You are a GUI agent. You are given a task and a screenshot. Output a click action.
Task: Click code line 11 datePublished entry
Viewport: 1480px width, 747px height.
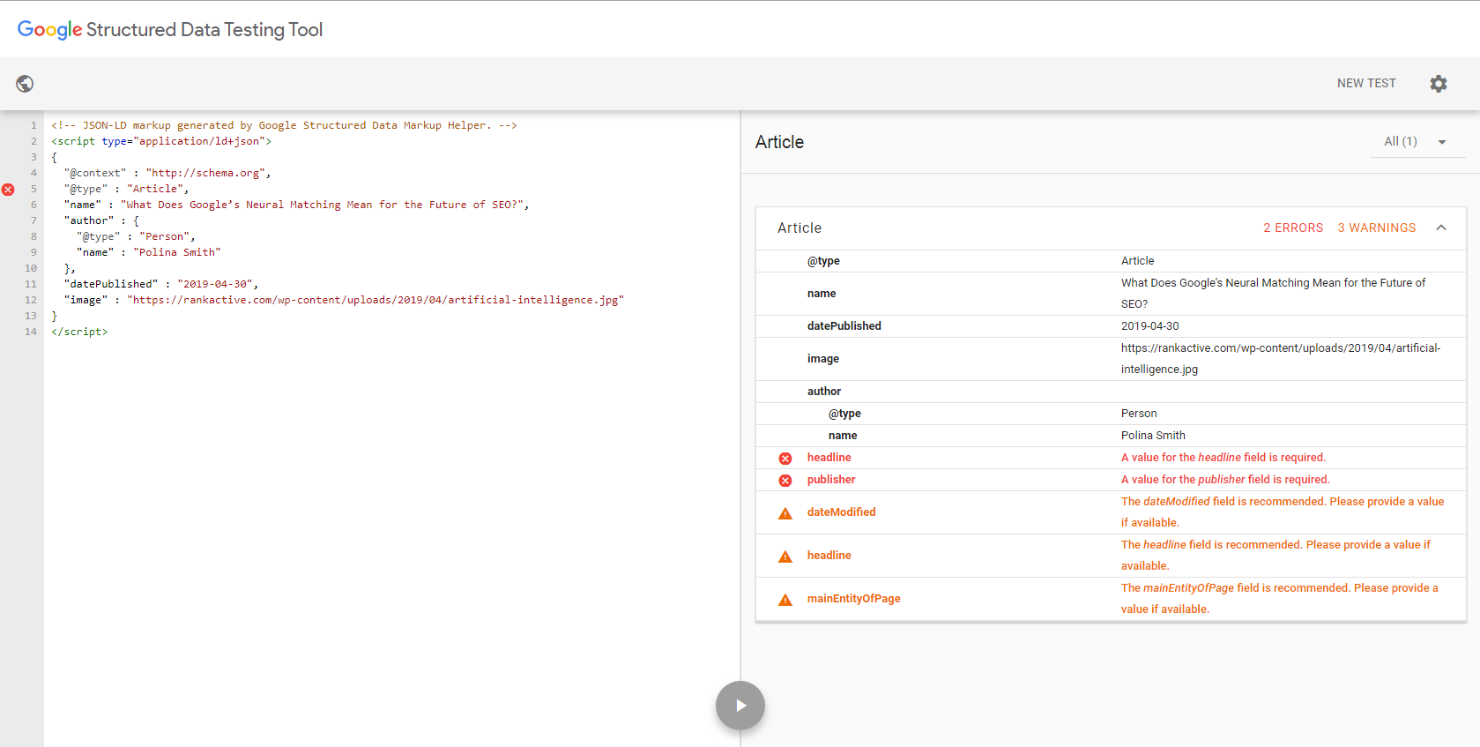(x=160, y=284)
